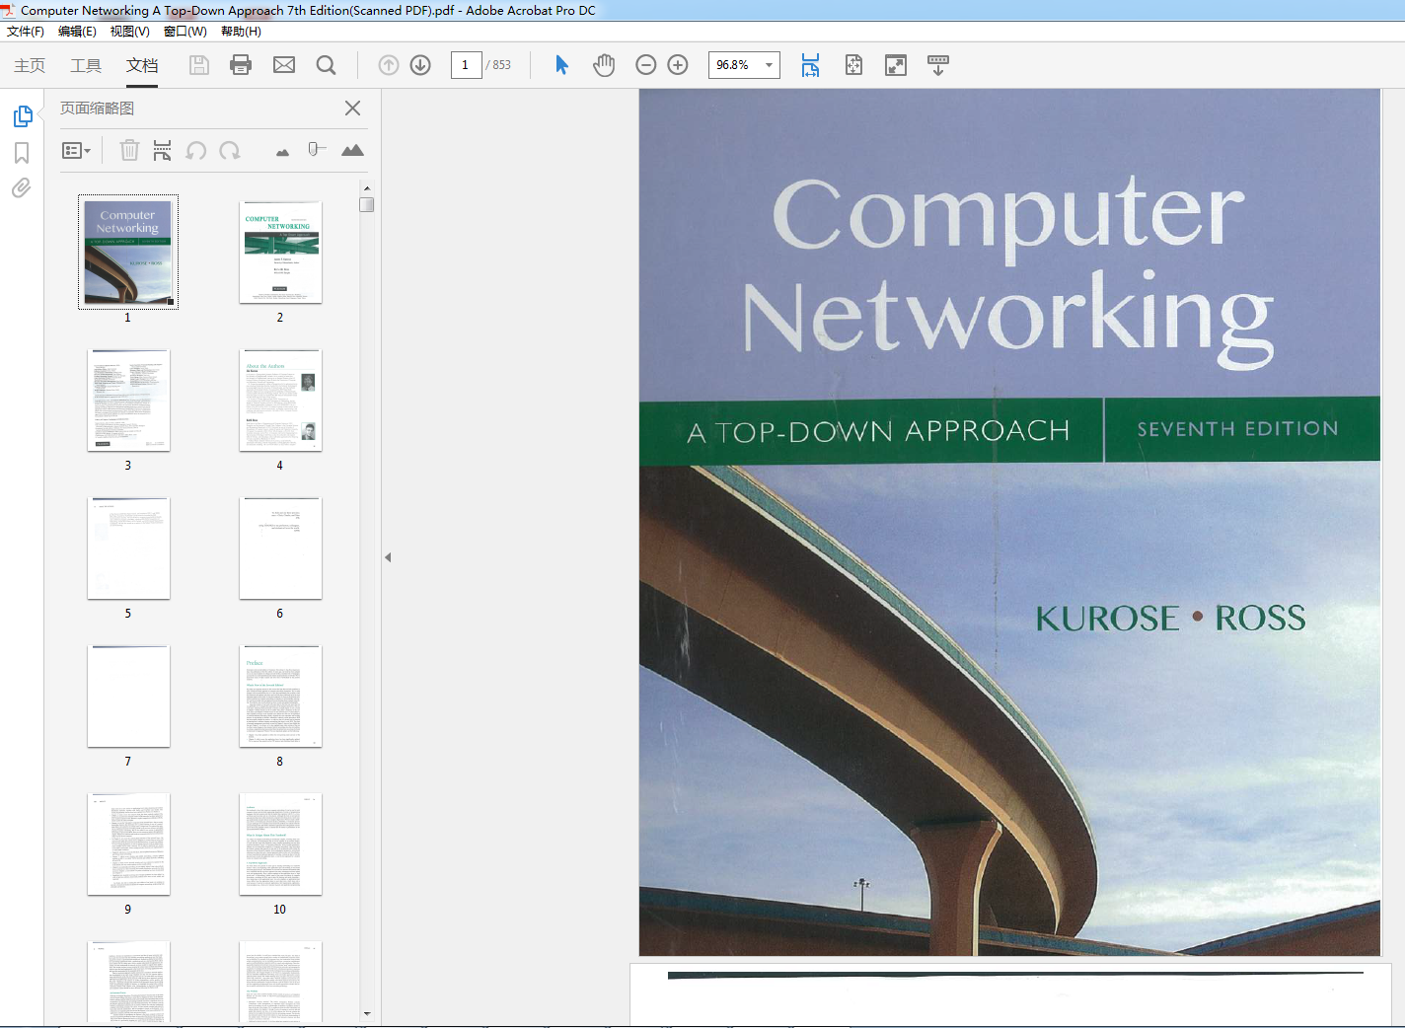The width and height of the screenshot is (1405, 1028).
Task: Delete selected page with trash icon
Action: [x=129, y=150]
